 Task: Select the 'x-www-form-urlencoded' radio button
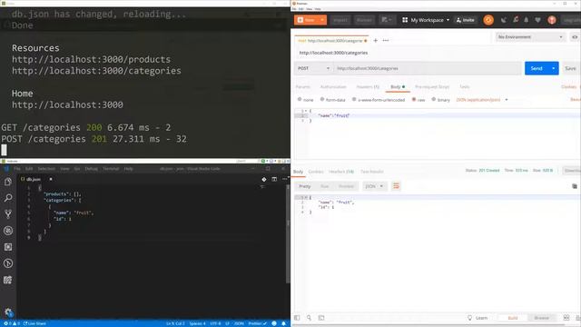click(x=354, y=99)
